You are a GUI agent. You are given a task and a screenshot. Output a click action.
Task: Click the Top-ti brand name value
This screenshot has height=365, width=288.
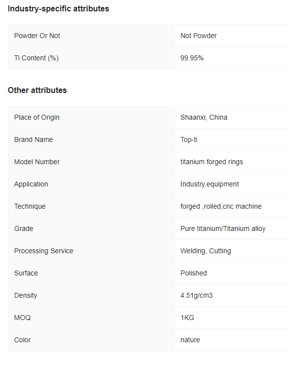pyautogui.click(x=189, y=139)
